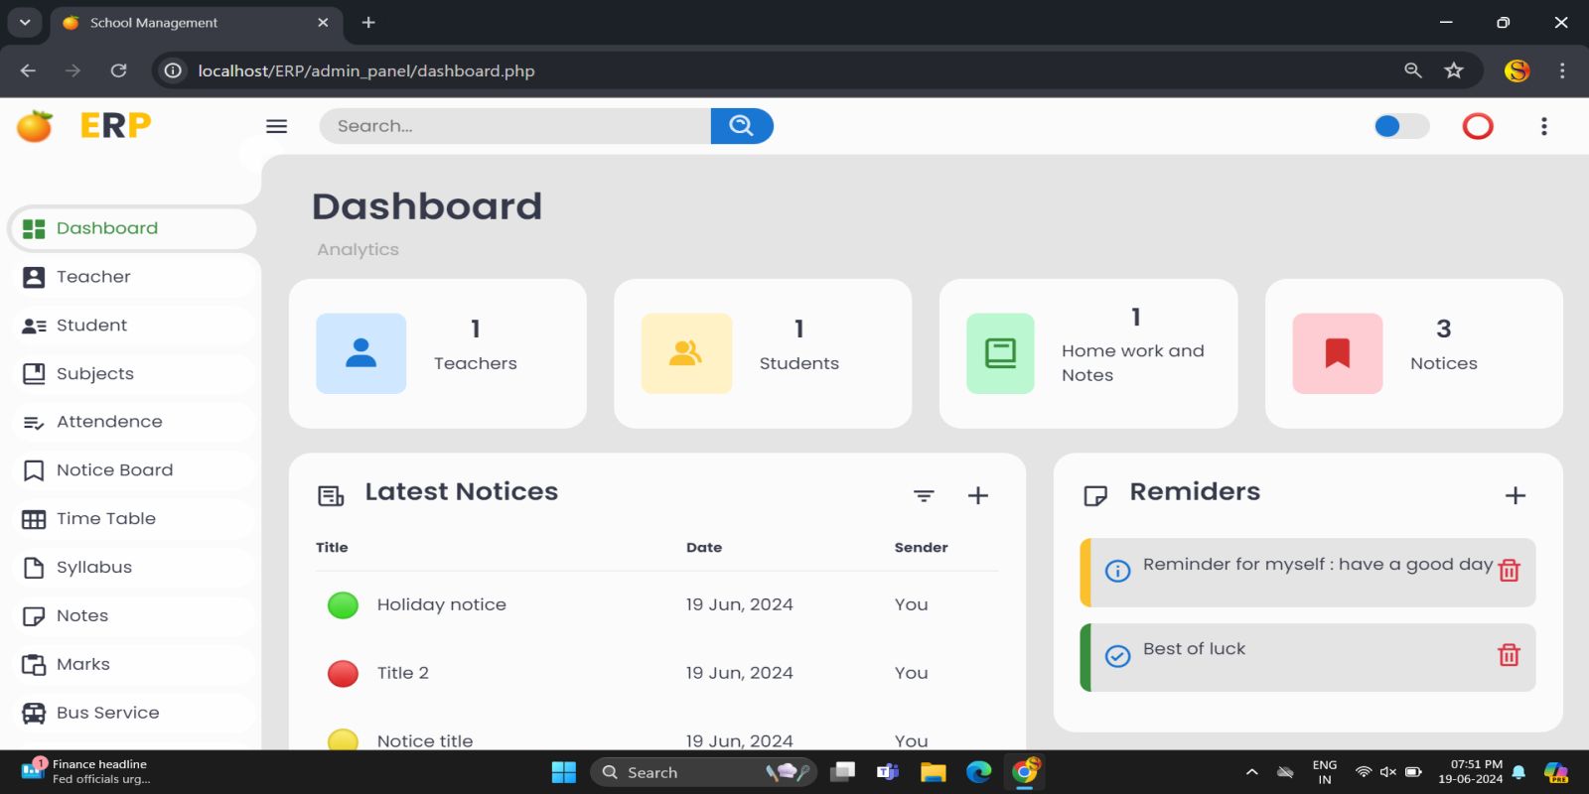Viewport: 1589px width, 794px height.
Task: Click the Bus Service bus icon
Action: [34, 714]
